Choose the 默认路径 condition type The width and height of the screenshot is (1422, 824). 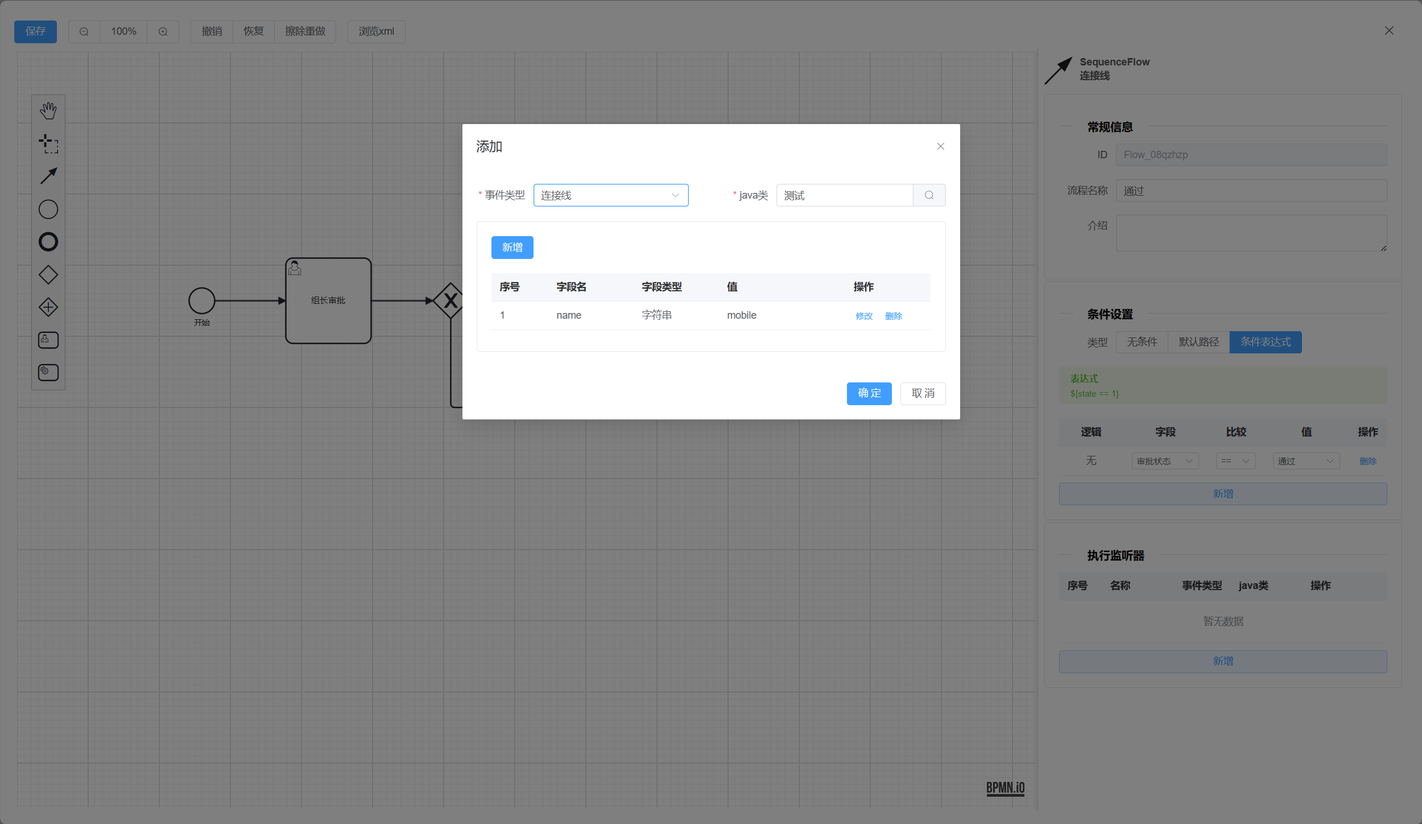click(x=1198, y=342)
